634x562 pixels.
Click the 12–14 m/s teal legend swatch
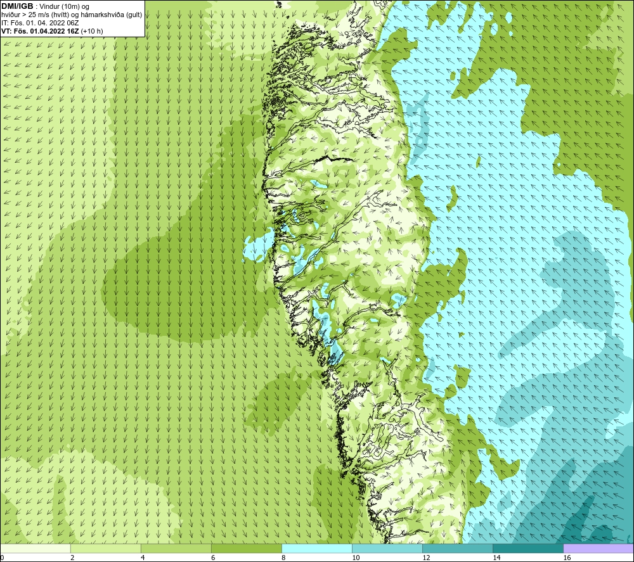tap(458, 548)
